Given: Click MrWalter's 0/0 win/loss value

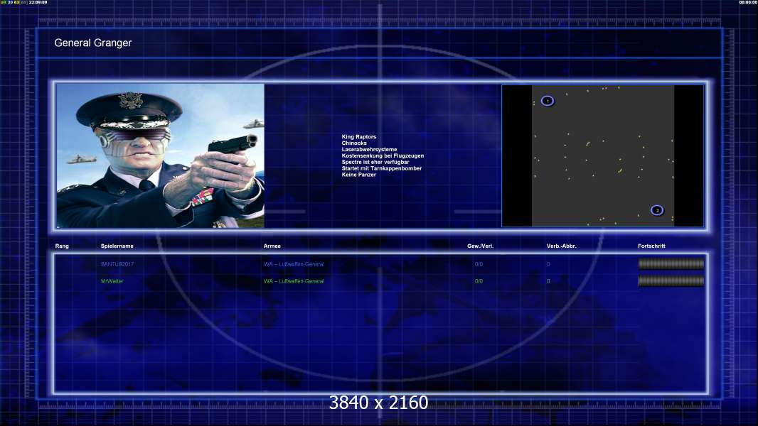Looking at the screenshot, I should tap(479, 281).
